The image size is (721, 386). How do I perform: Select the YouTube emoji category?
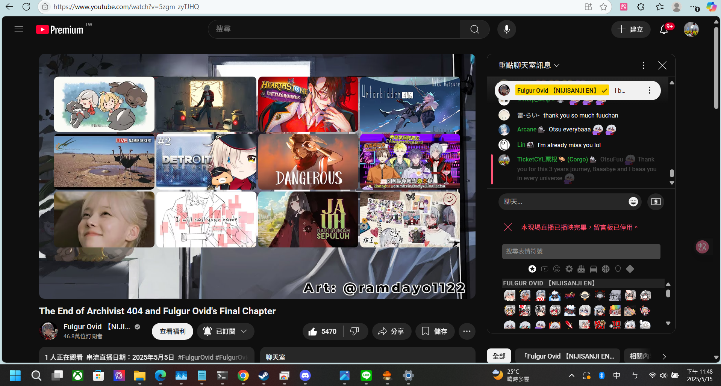[x=544, y=269]
